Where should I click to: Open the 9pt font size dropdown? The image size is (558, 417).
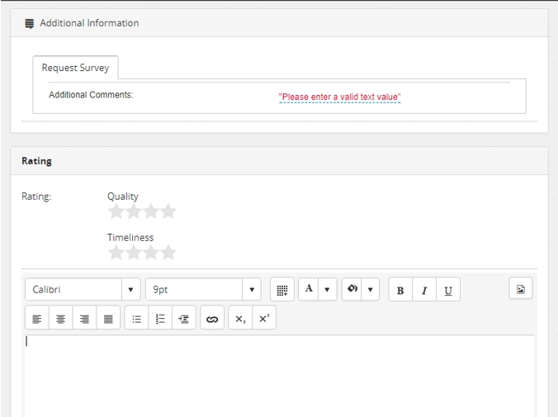click(x=203, y=290)
